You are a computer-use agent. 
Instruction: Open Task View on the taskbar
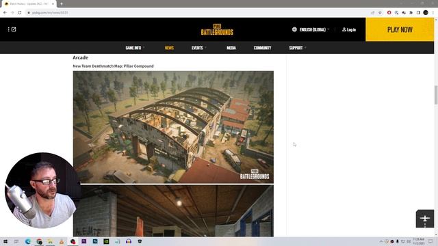pyautogui.click(x=16, y=241)
